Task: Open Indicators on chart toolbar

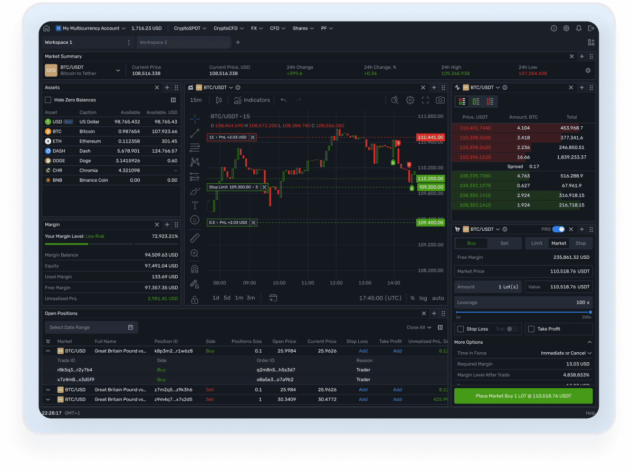Action: click(252, 100)
